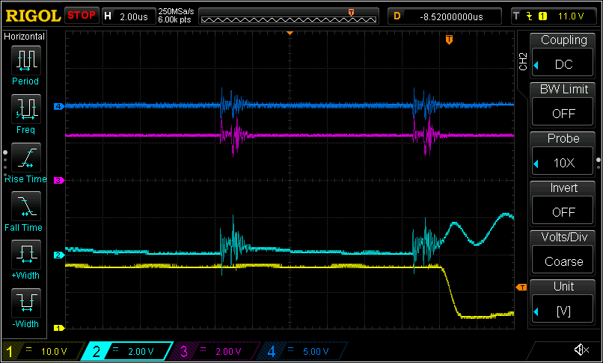The image size is (603, 363).
Task: Click the speaker sound icon
Action: click(580, 350)
